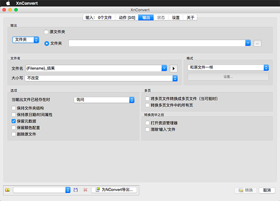Open the 大小写 不改变 dropdown
Screen dimensions: 280x201
[x=101, y=78]
